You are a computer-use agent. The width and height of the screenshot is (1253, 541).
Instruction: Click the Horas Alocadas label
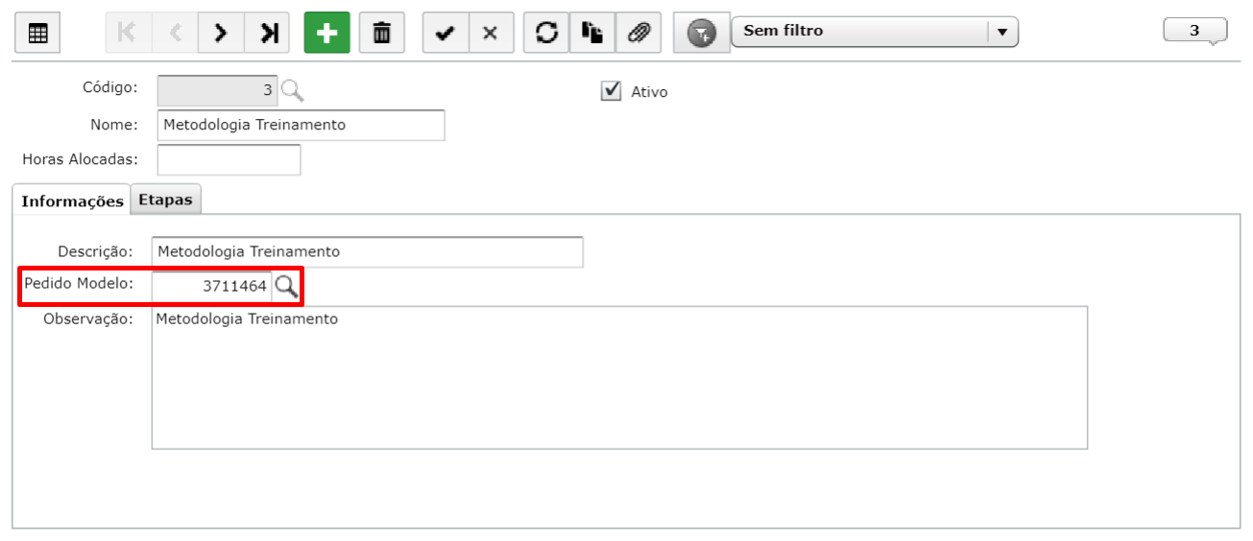coord(81,159)
